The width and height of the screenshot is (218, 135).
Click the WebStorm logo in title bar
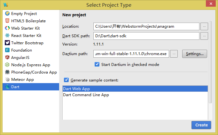[x=6, y=5]
